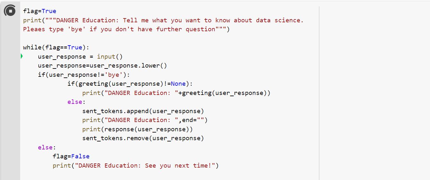
Task: Place cursor on the flag=True line
Action: (x=39, y=11)
